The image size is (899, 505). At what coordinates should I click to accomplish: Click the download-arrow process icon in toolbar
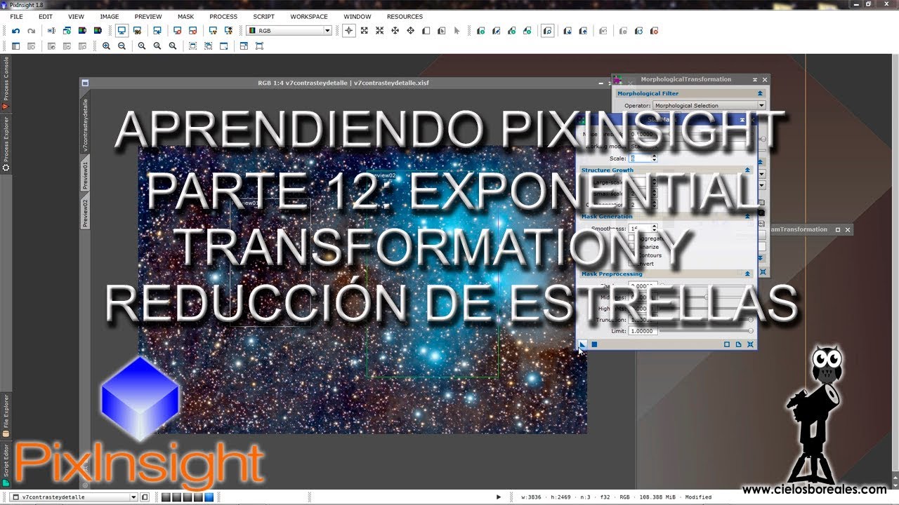[568, 31]
